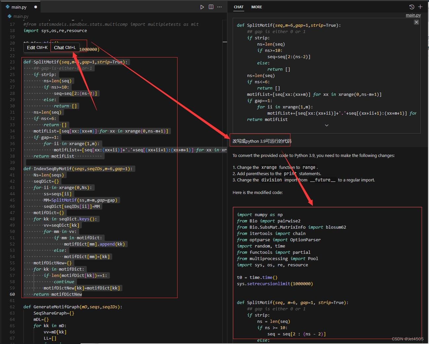Click the 'return motifDictNew' line
429x344 pixels.
coord(57,294)
